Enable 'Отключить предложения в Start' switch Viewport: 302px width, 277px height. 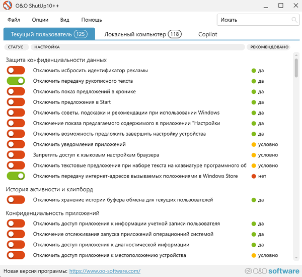tap(16, 102)
